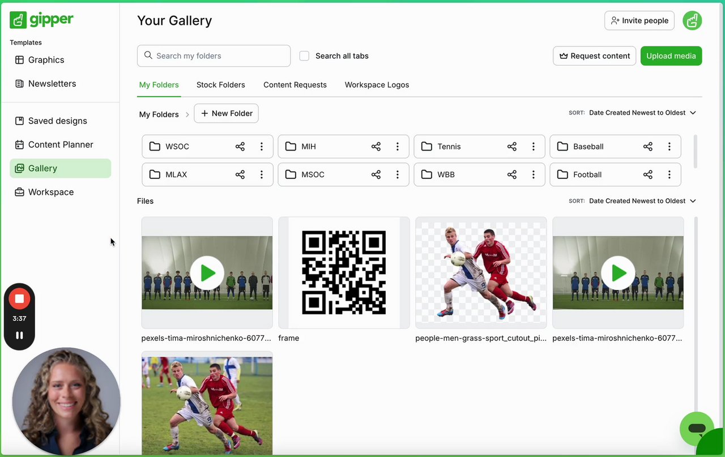
Task: Click the folders list scrollbar
Action: [x=696, y=151]
